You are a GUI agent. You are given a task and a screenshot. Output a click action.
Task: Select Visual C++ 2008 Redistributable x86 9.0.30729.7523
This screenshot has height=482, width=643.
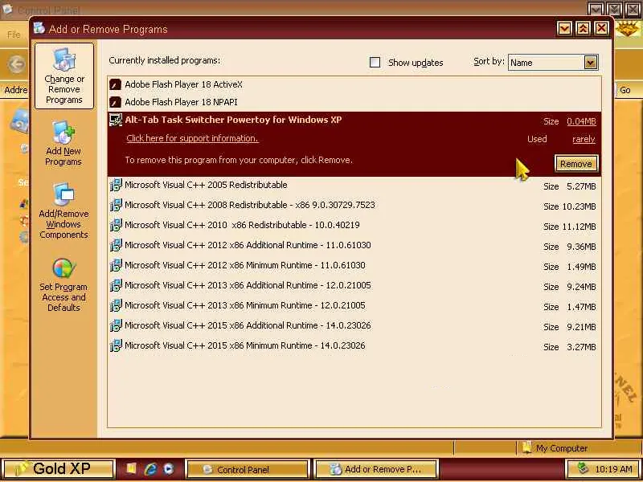pos(354,206)
